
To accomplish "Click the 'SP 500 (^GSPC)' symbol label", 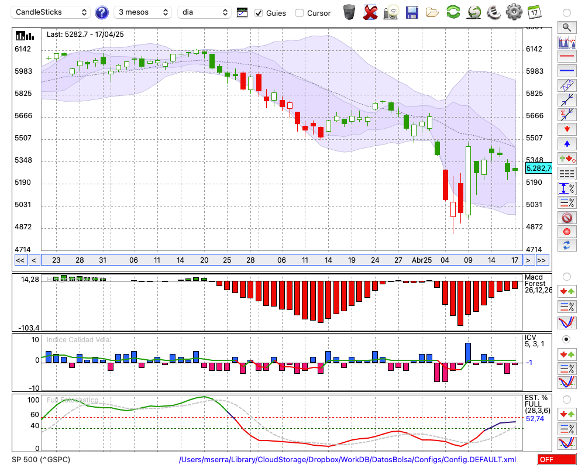I will coord(41,459).
